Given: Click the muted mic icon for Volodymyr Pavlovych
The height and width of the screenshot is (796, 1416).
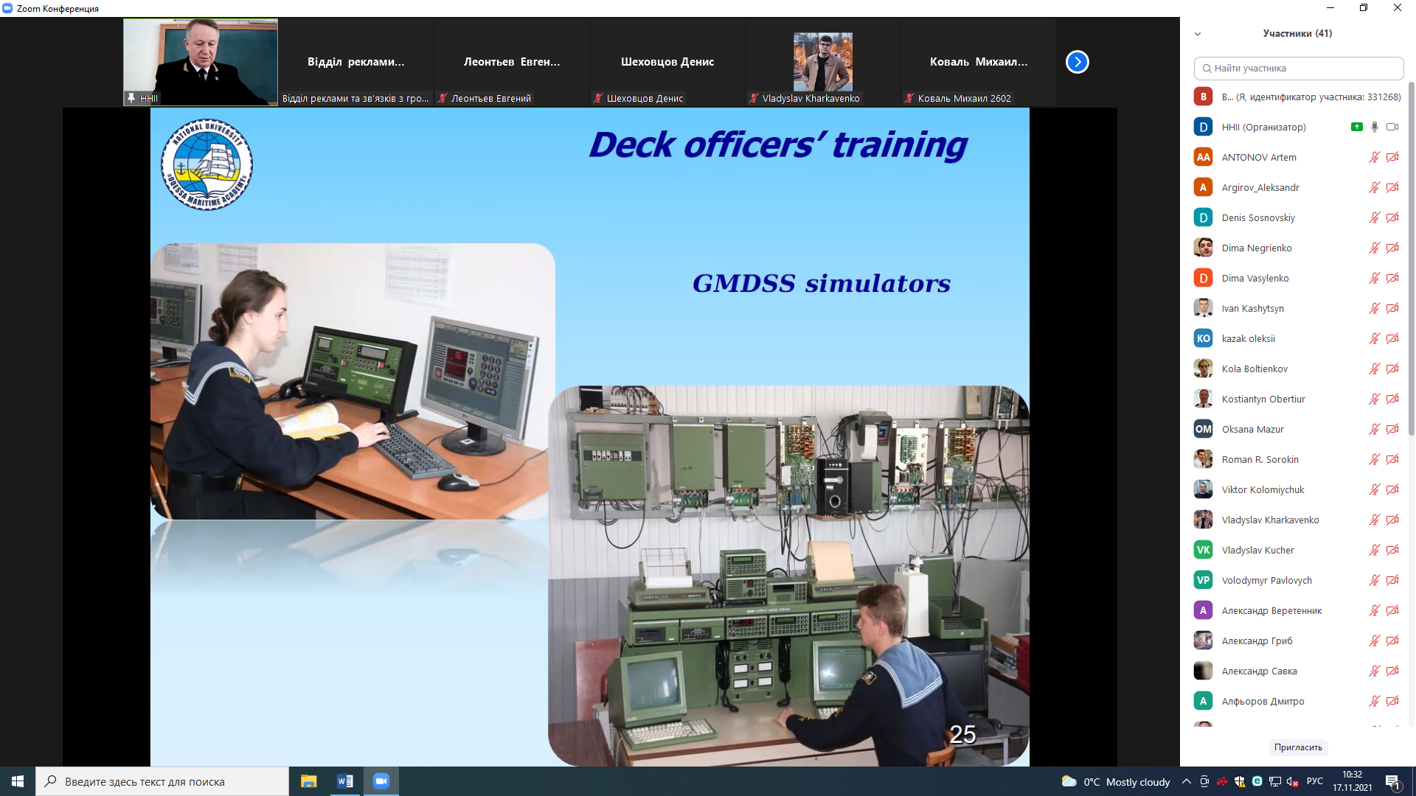Looking at the screenshot, I should 1375,580.
